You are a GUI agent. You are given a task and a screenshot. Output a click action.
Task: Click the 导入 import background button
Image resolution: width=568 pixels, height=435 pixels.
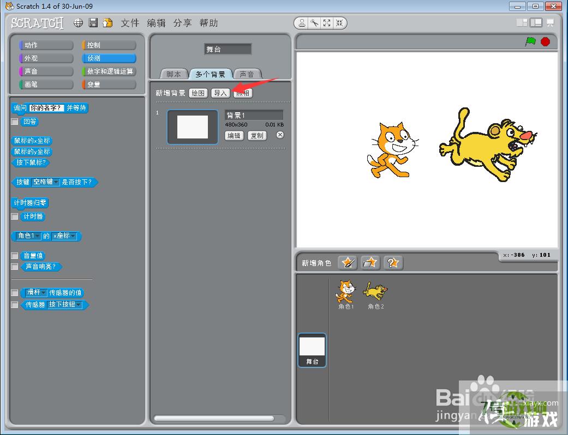click(x=220, y=93)
